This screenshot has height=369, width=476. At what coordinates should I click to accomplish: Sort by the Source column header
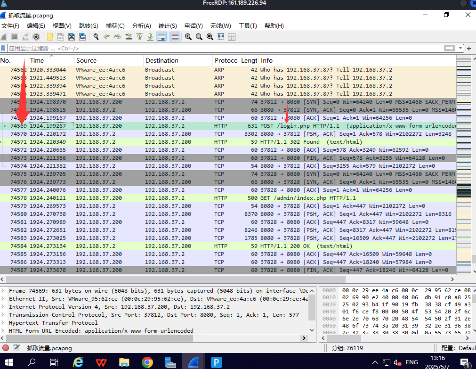[x=108, y=60]
